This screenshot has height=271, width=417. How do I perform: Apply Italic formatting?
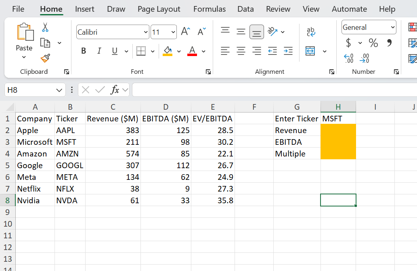pyautogui.click(x=99, y=51)
